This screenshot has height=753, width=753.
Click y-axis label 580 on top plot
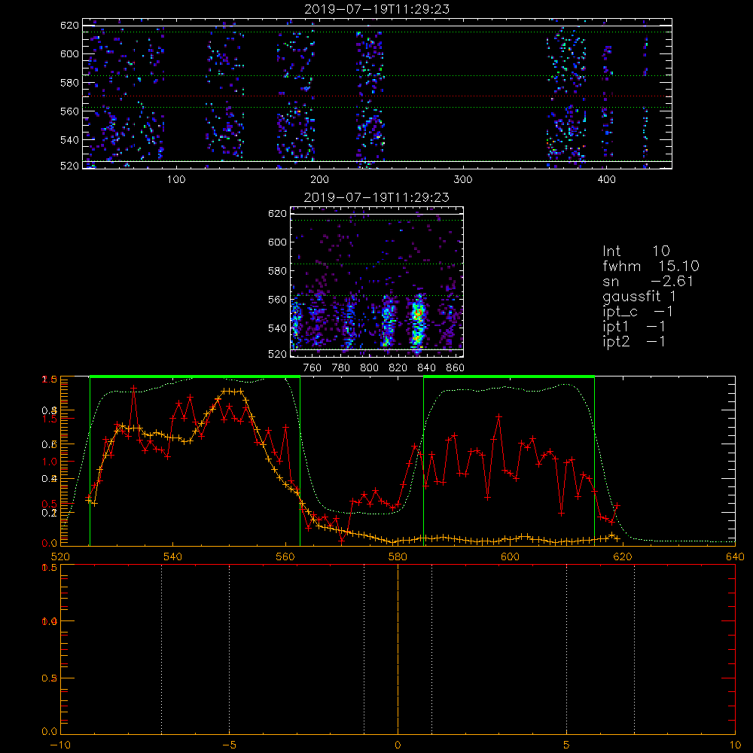[x=69, y=83]
